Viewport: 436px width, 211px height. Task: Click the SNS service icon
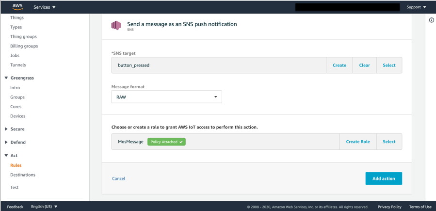(116, 26)
